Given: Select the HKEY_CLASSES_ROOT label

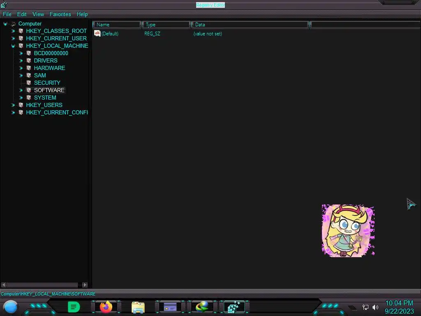Looking at the screenshot, I should 56,31.
